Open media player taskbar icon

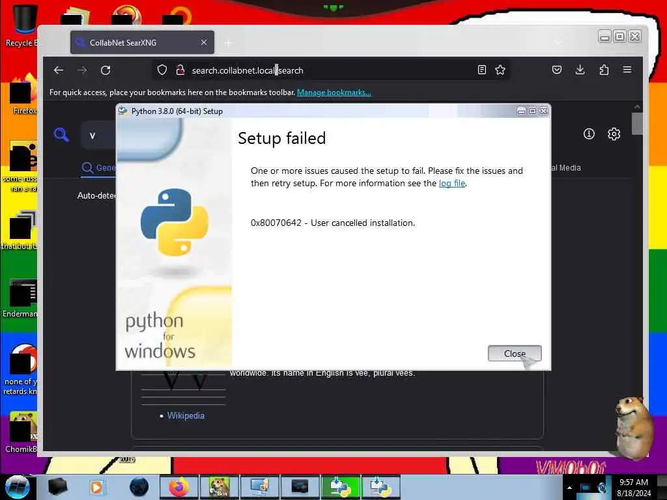click(96, 487)
